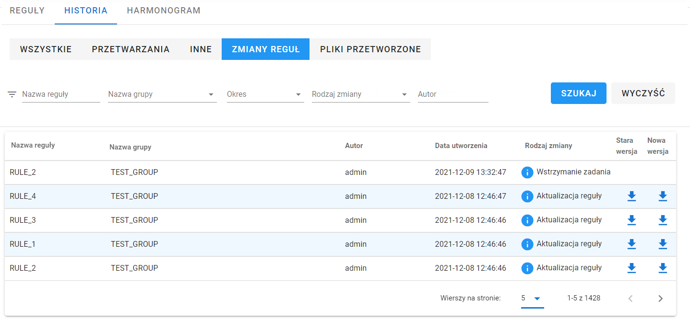
Task: Click info icon in RULE_3 row
Action: [527, 220]
